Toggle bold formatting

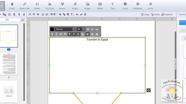[69, 34]
